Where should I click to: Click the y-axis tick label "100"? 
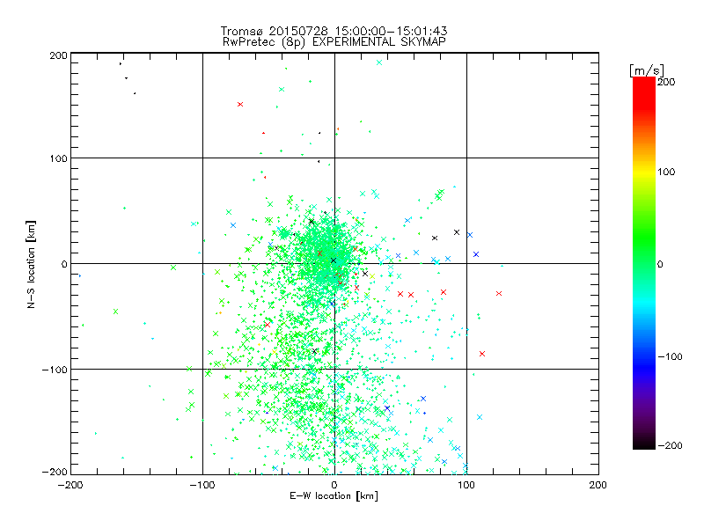[x=58, y=158]
